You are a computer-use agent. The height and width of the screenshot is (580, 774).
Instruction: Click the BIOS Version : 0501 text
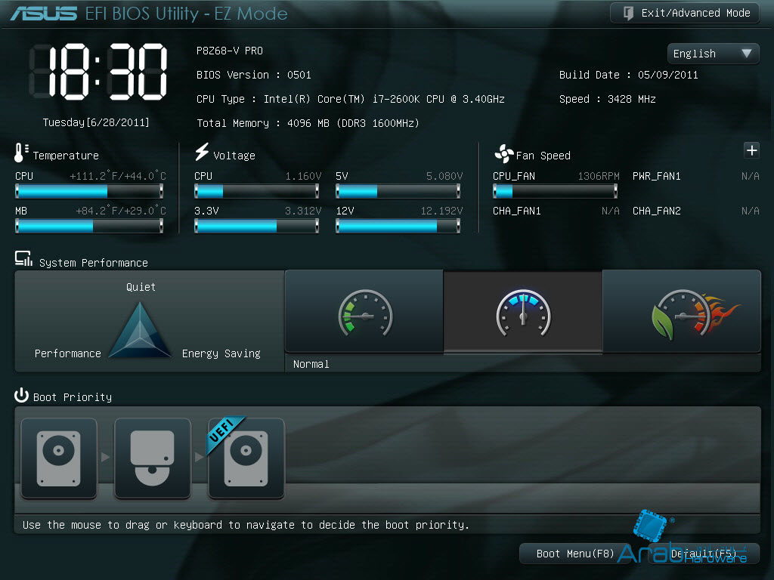(x=254, y=75)
